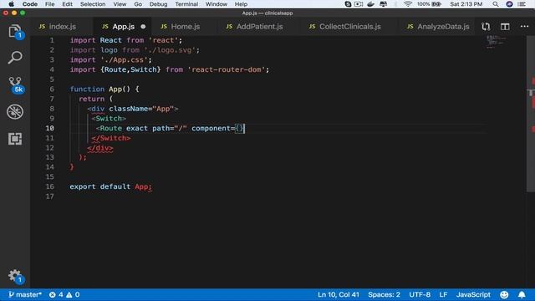Open the Search view in activity bar
Screen dimensions: 535x301
click(15, 58)
